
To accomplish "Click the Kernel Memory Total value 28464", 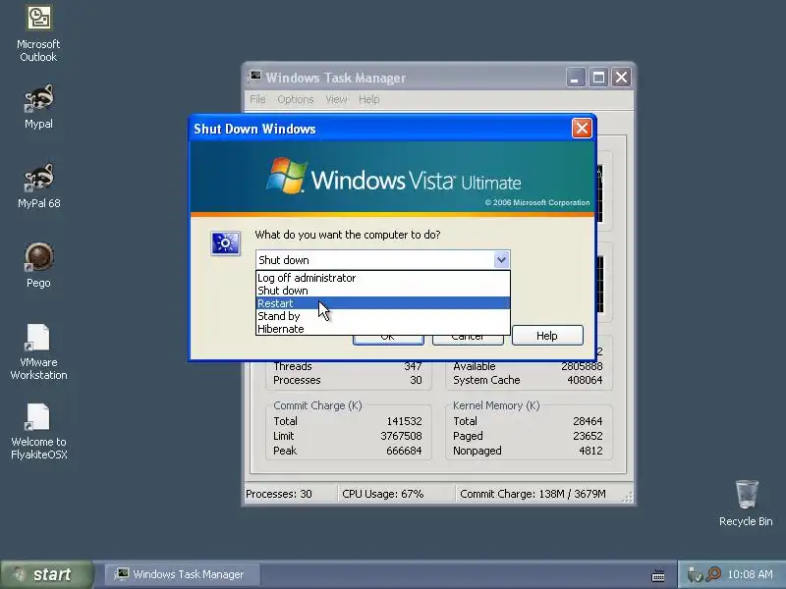I will click(x=588, y=421).
